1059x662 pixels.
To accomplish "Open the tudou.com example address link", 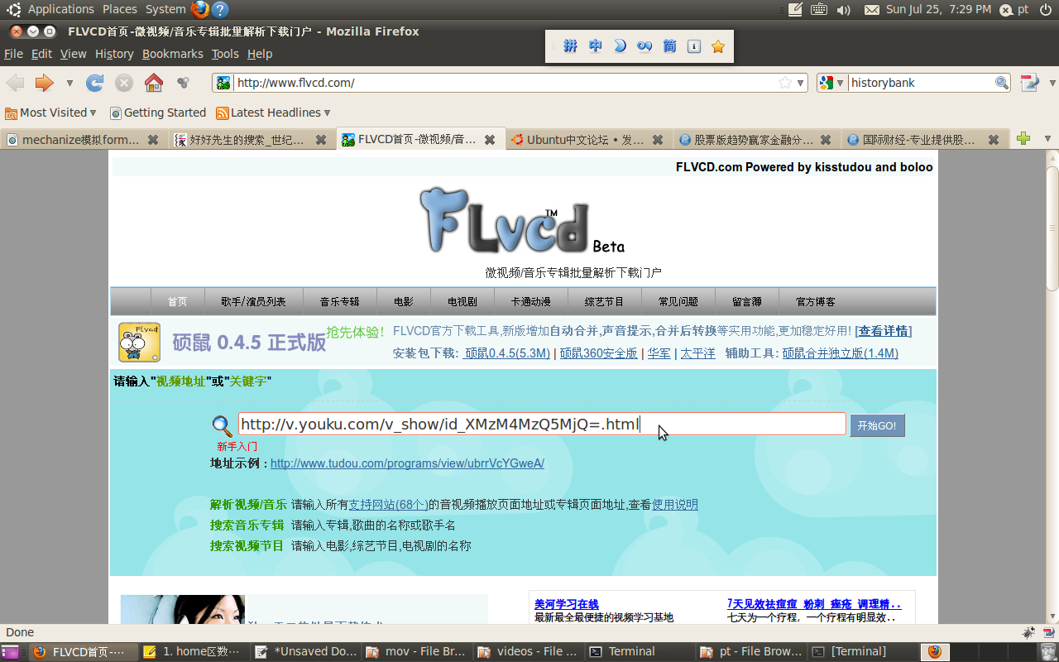I will pyautogui.click(x=407, y=463).
